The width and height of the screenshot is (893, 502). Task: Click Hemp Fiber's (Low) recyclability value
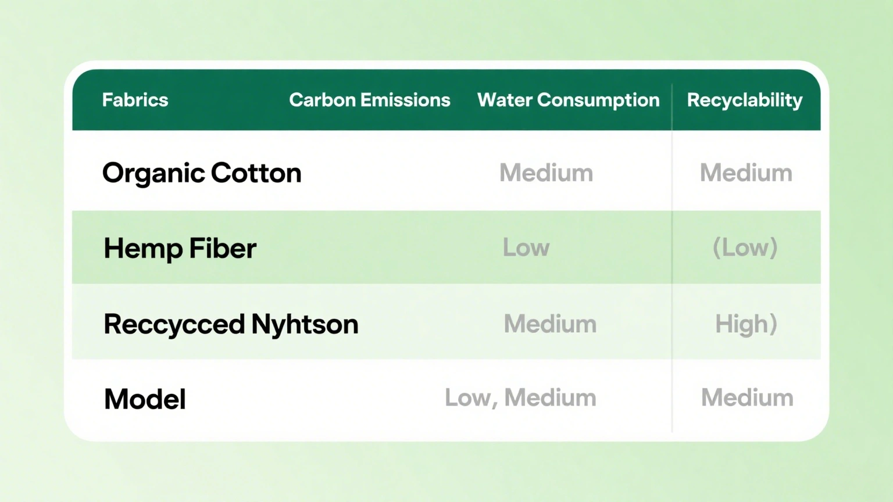pos(745,248)
